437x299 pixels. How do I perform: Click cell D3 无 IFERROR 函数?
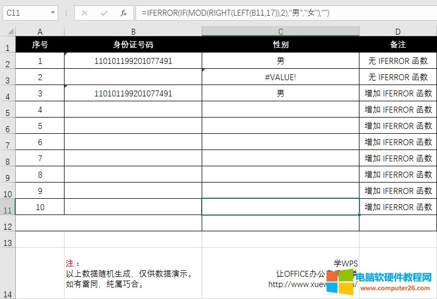pyautogui.click(x=398, y=77)
